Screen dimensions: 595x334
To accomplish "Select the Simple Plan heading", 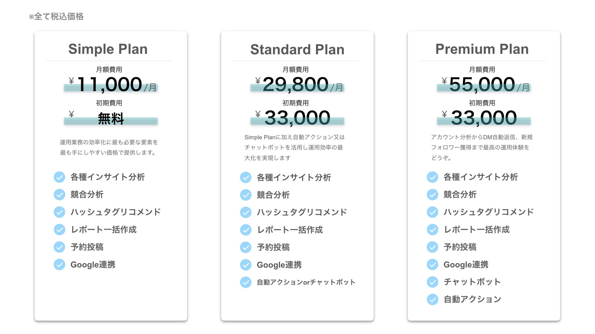I will point(108,49).
